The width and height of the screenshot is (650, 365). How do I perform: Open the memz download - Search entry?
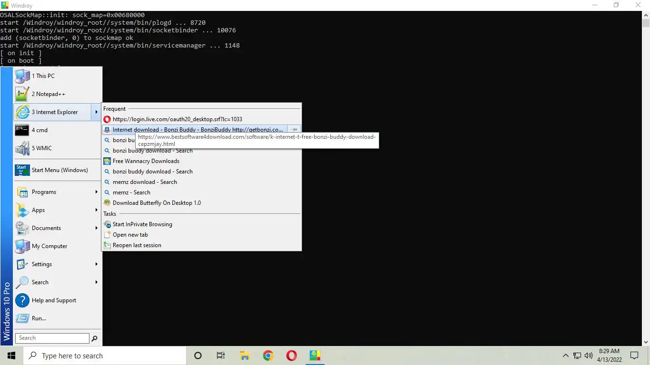[201, 182]
